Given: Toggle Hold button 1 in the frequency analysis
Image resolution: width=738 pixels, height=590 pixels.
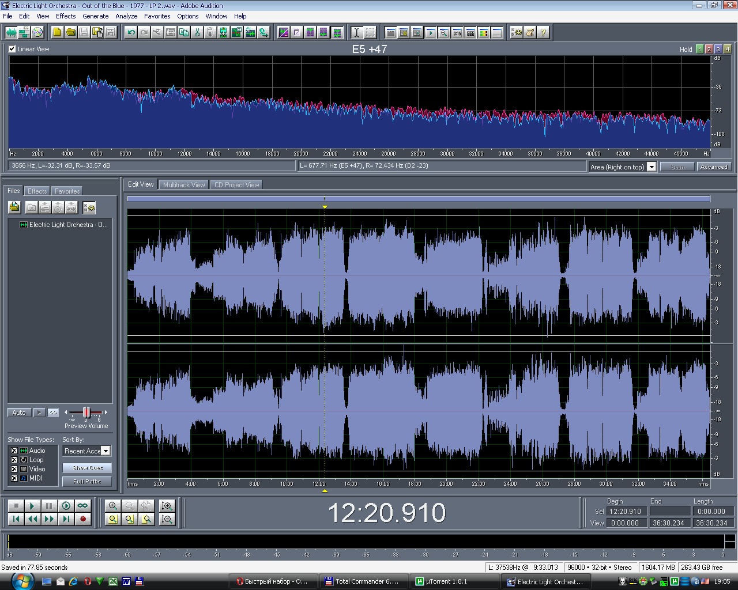Looking at the screenshot, I should 699,49.
